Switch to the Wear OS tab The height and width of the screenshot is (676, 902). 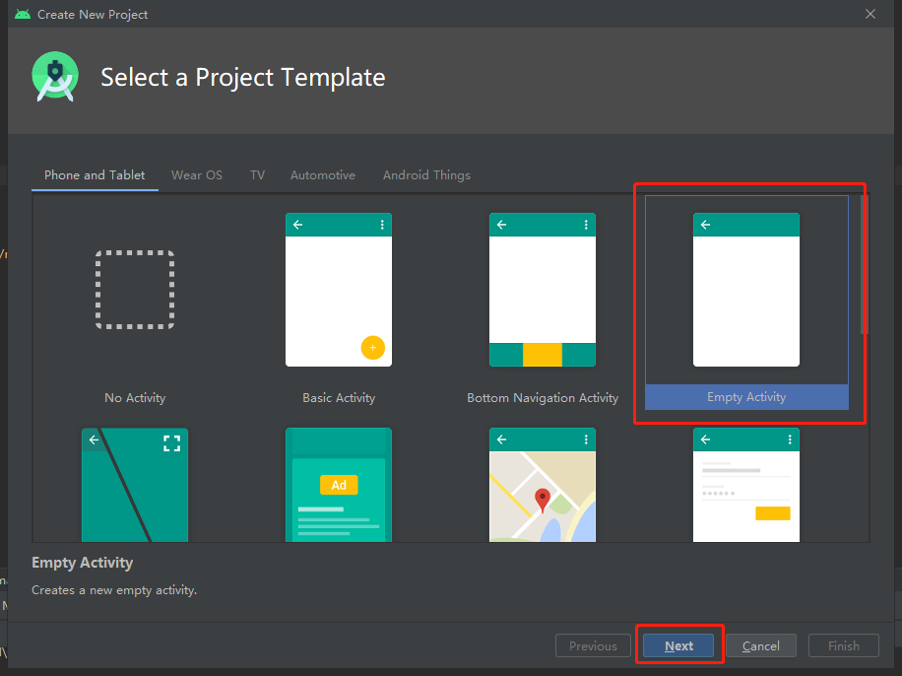point(196,174)
